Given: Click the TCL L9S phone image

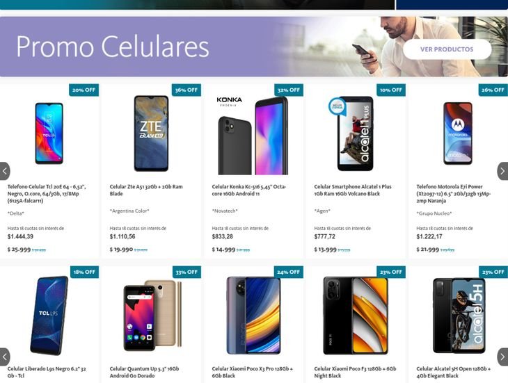Looking at the screenshot, I should [x=49, y=316].
